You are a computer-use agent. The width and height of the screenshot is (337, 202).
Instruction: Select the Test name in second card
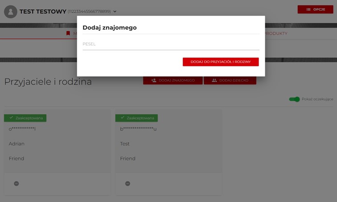click(x=125, y=144)
